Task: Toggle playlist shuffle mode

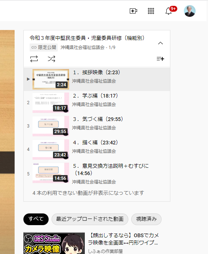Action: [52, 59]
